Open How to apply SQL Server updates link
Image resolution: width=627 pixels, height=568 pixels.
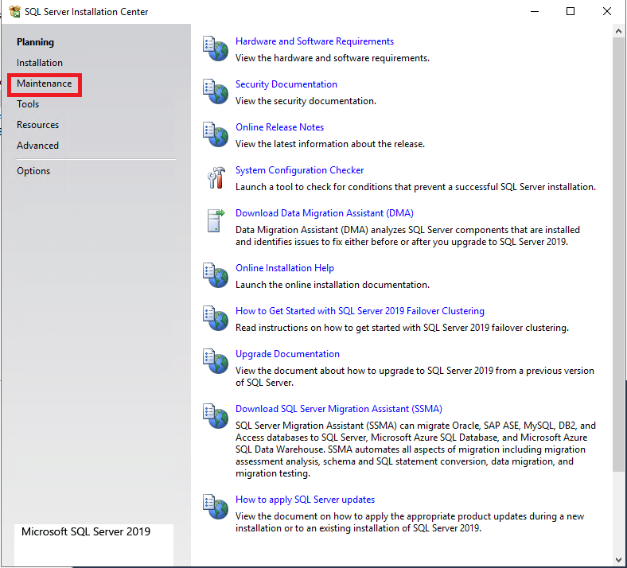(305, 500)
